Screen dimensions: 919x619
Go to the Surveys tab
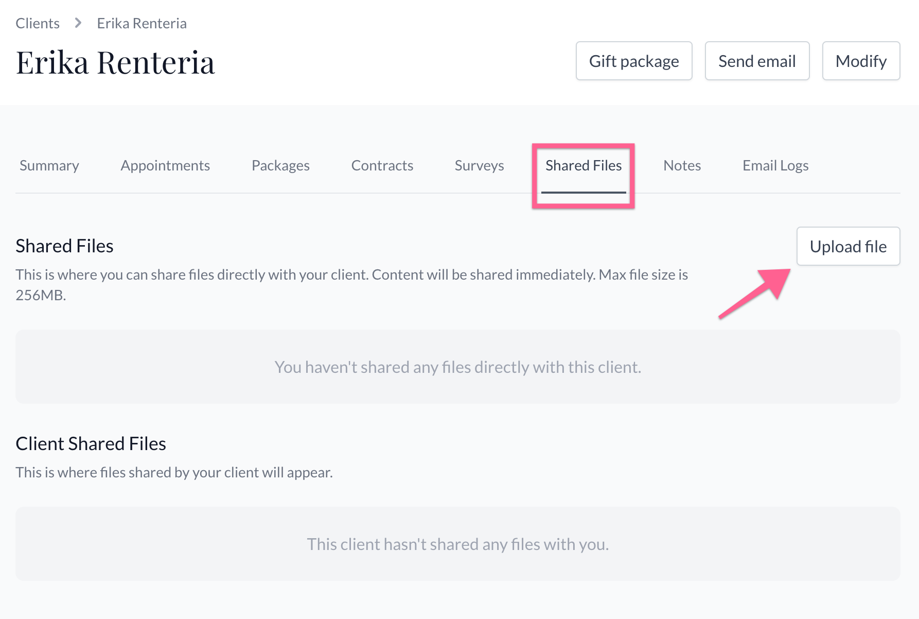point(479,165)
